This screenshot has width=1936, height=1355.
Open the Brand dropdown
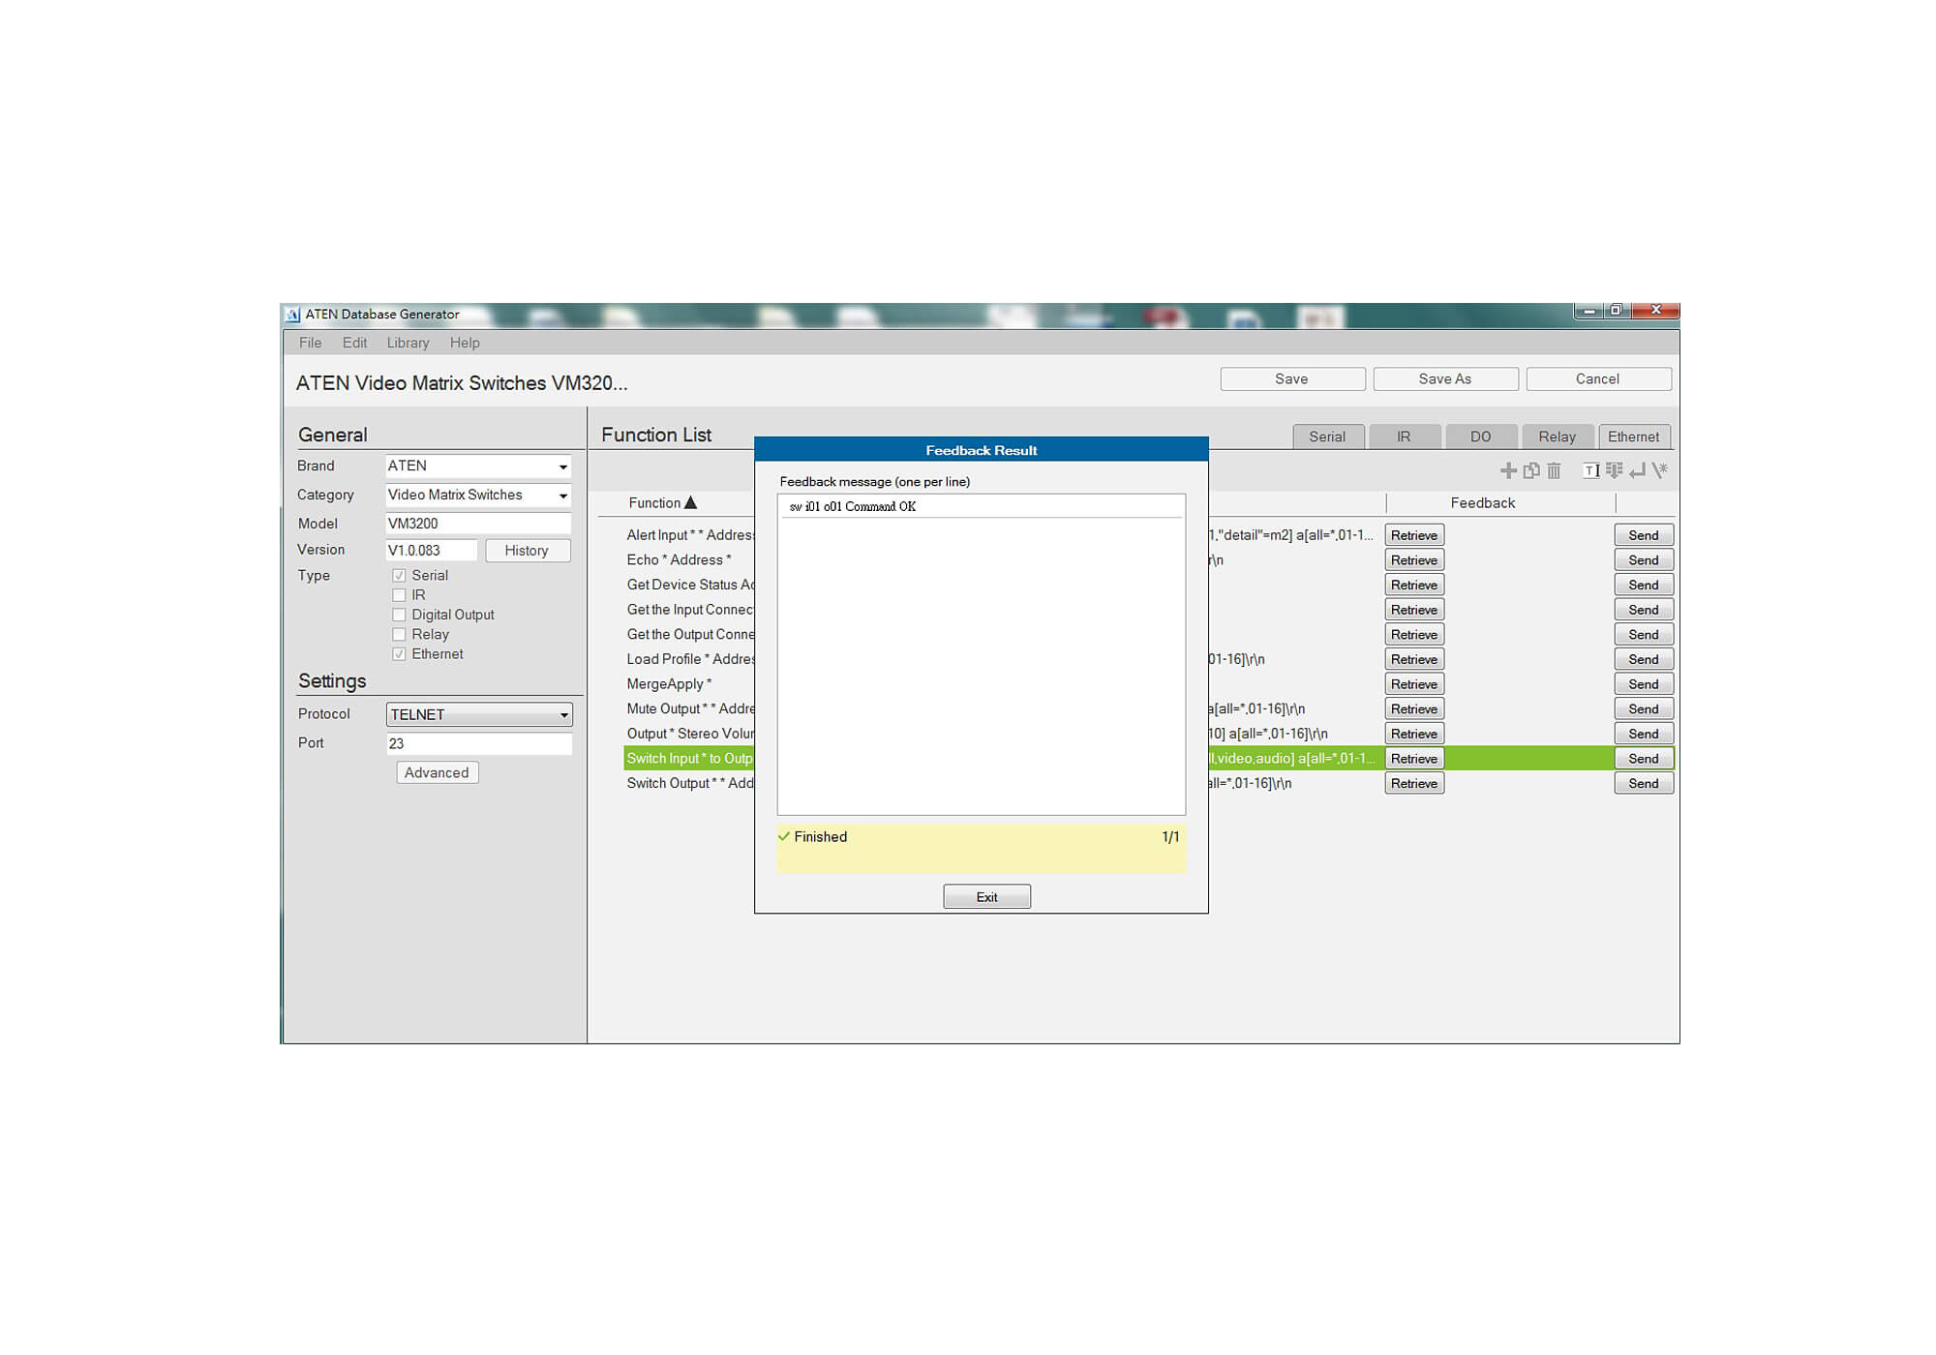tap(562, 467)
